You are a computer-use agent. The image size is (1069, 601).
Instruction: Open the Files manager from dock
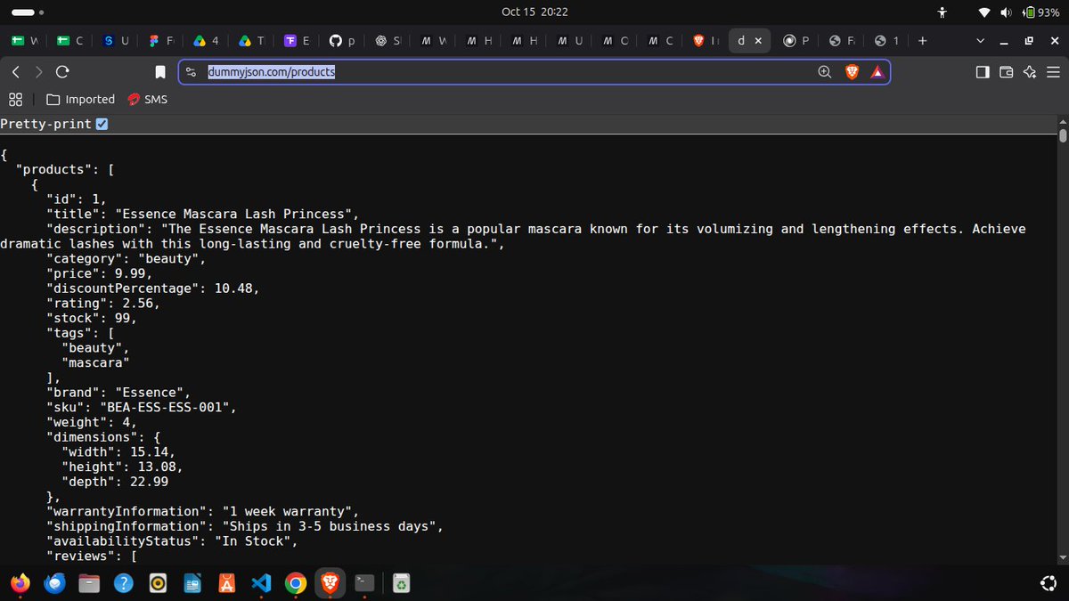89,583
